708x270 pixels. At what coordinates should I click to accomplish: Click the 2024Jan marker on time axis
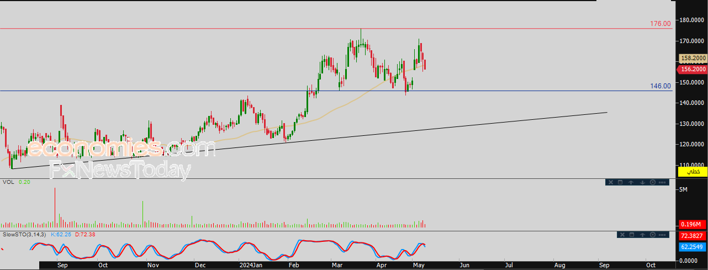pos(250,265)
